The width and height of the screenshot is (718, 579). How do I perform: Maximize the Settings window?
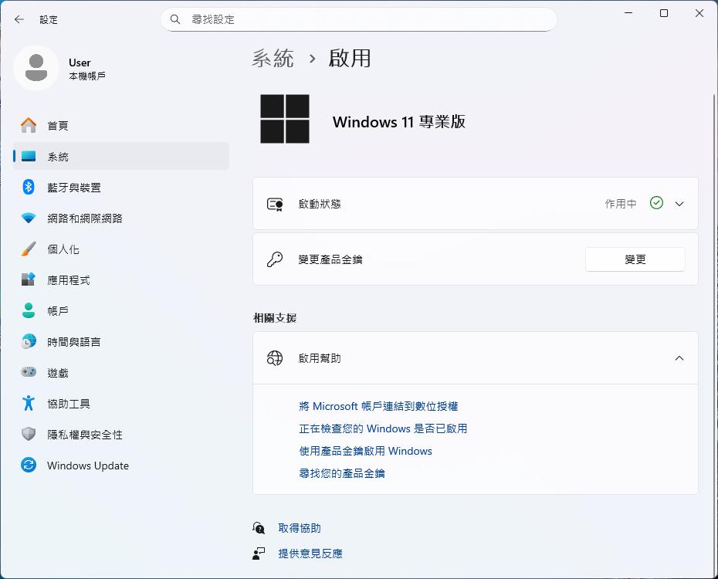pos(663,13)
